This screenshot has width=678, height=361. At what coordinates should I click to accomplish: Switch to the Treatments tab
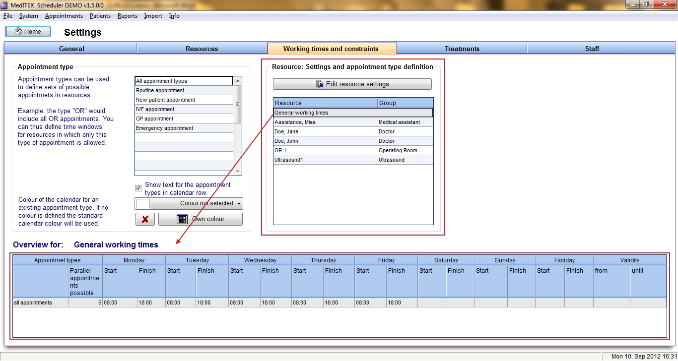coord(462,49)
